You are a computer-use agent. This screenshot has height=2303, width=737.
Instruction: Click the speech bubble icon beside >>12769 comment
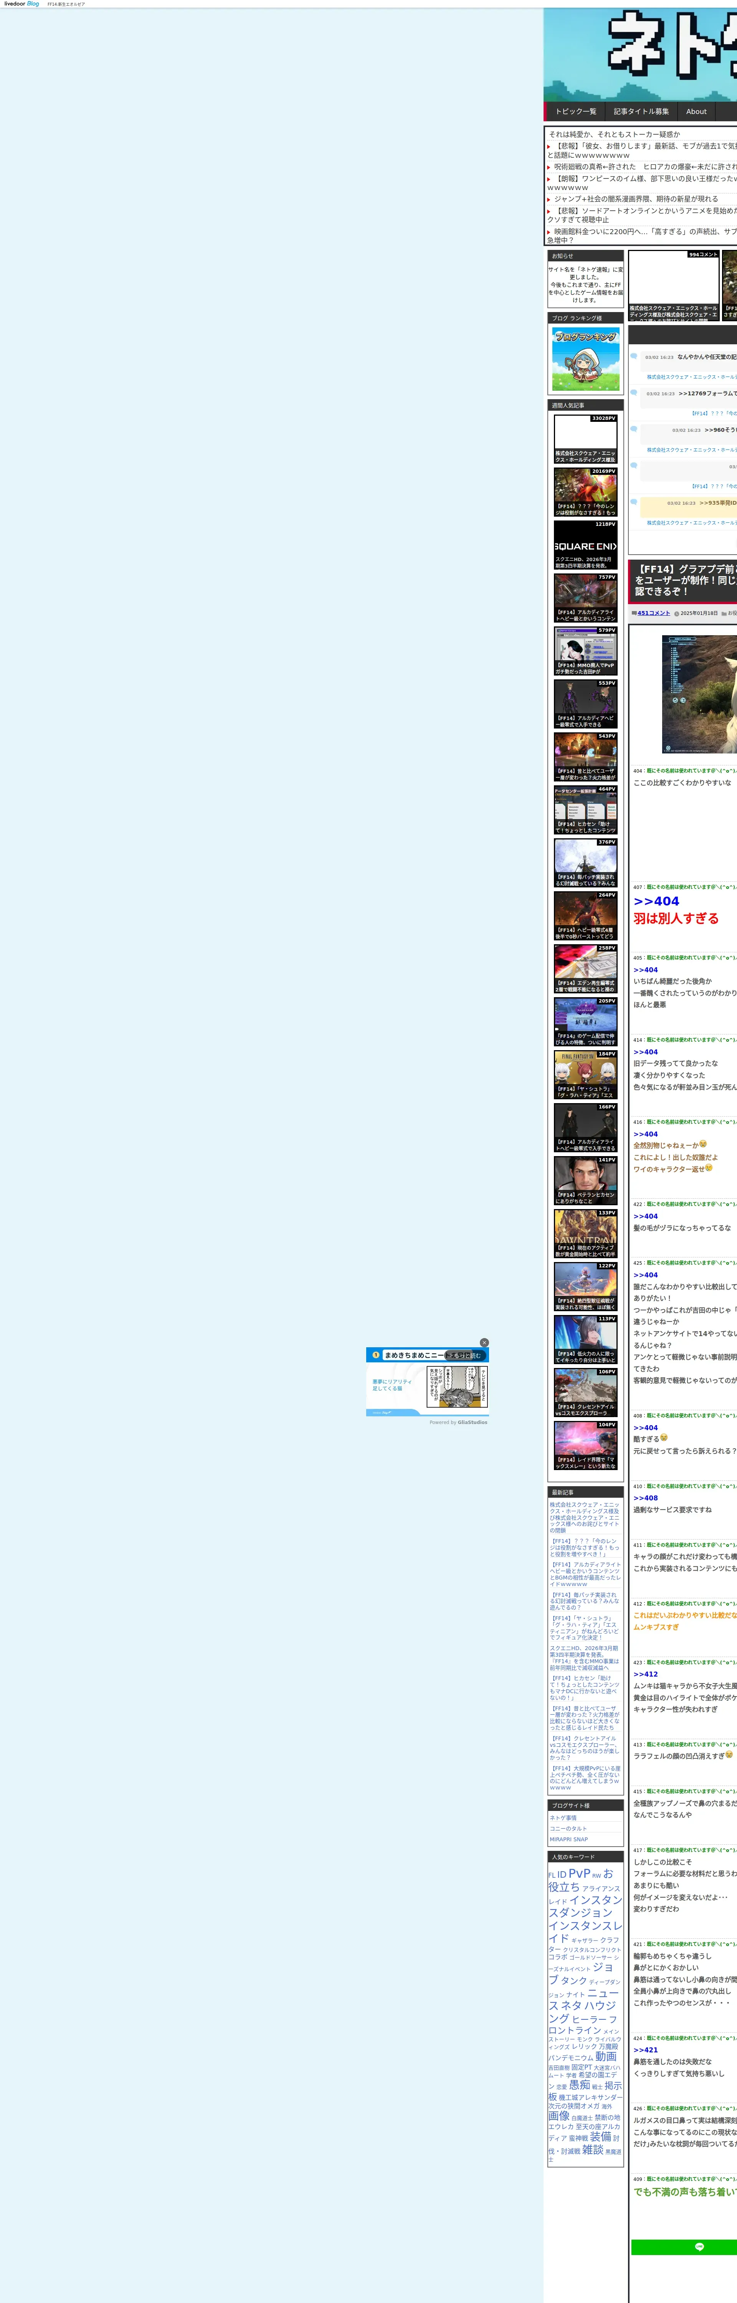(x=634, y=393)
